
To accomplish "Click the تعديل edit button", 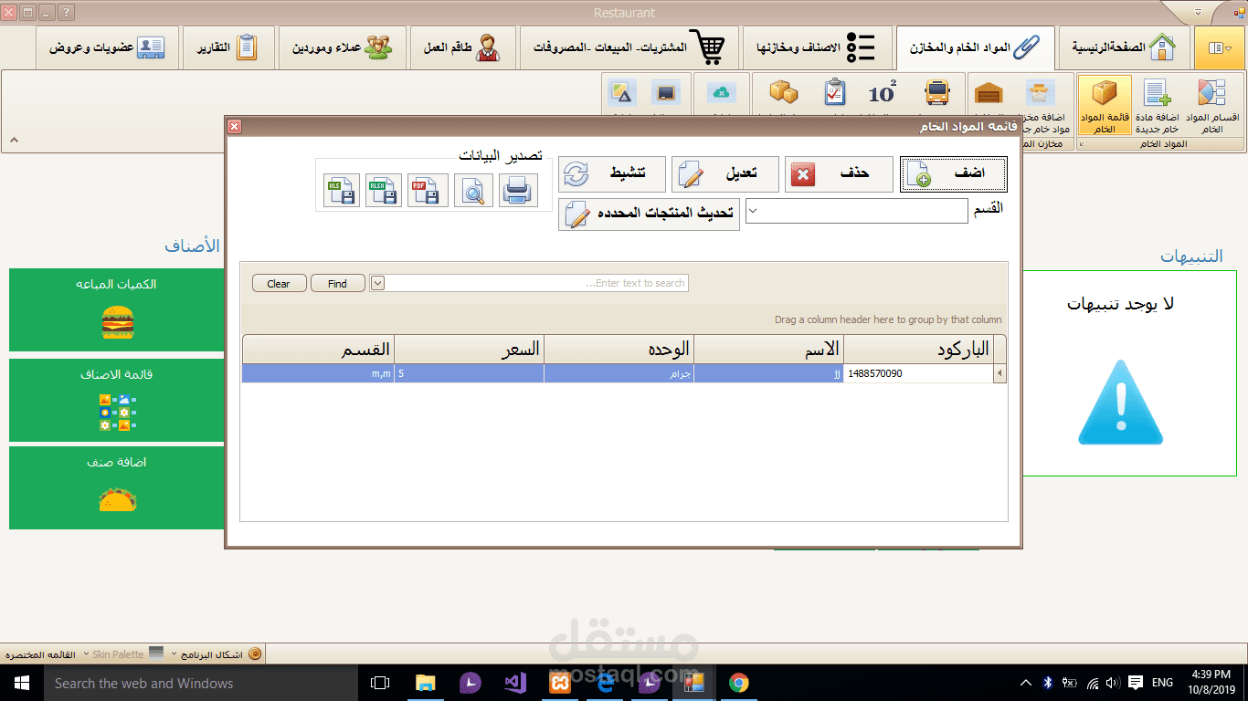I will pos(725,173).
